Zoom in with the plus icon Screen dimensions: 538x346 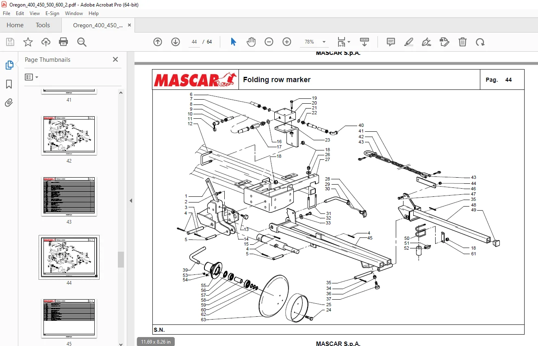pos(287,42)
